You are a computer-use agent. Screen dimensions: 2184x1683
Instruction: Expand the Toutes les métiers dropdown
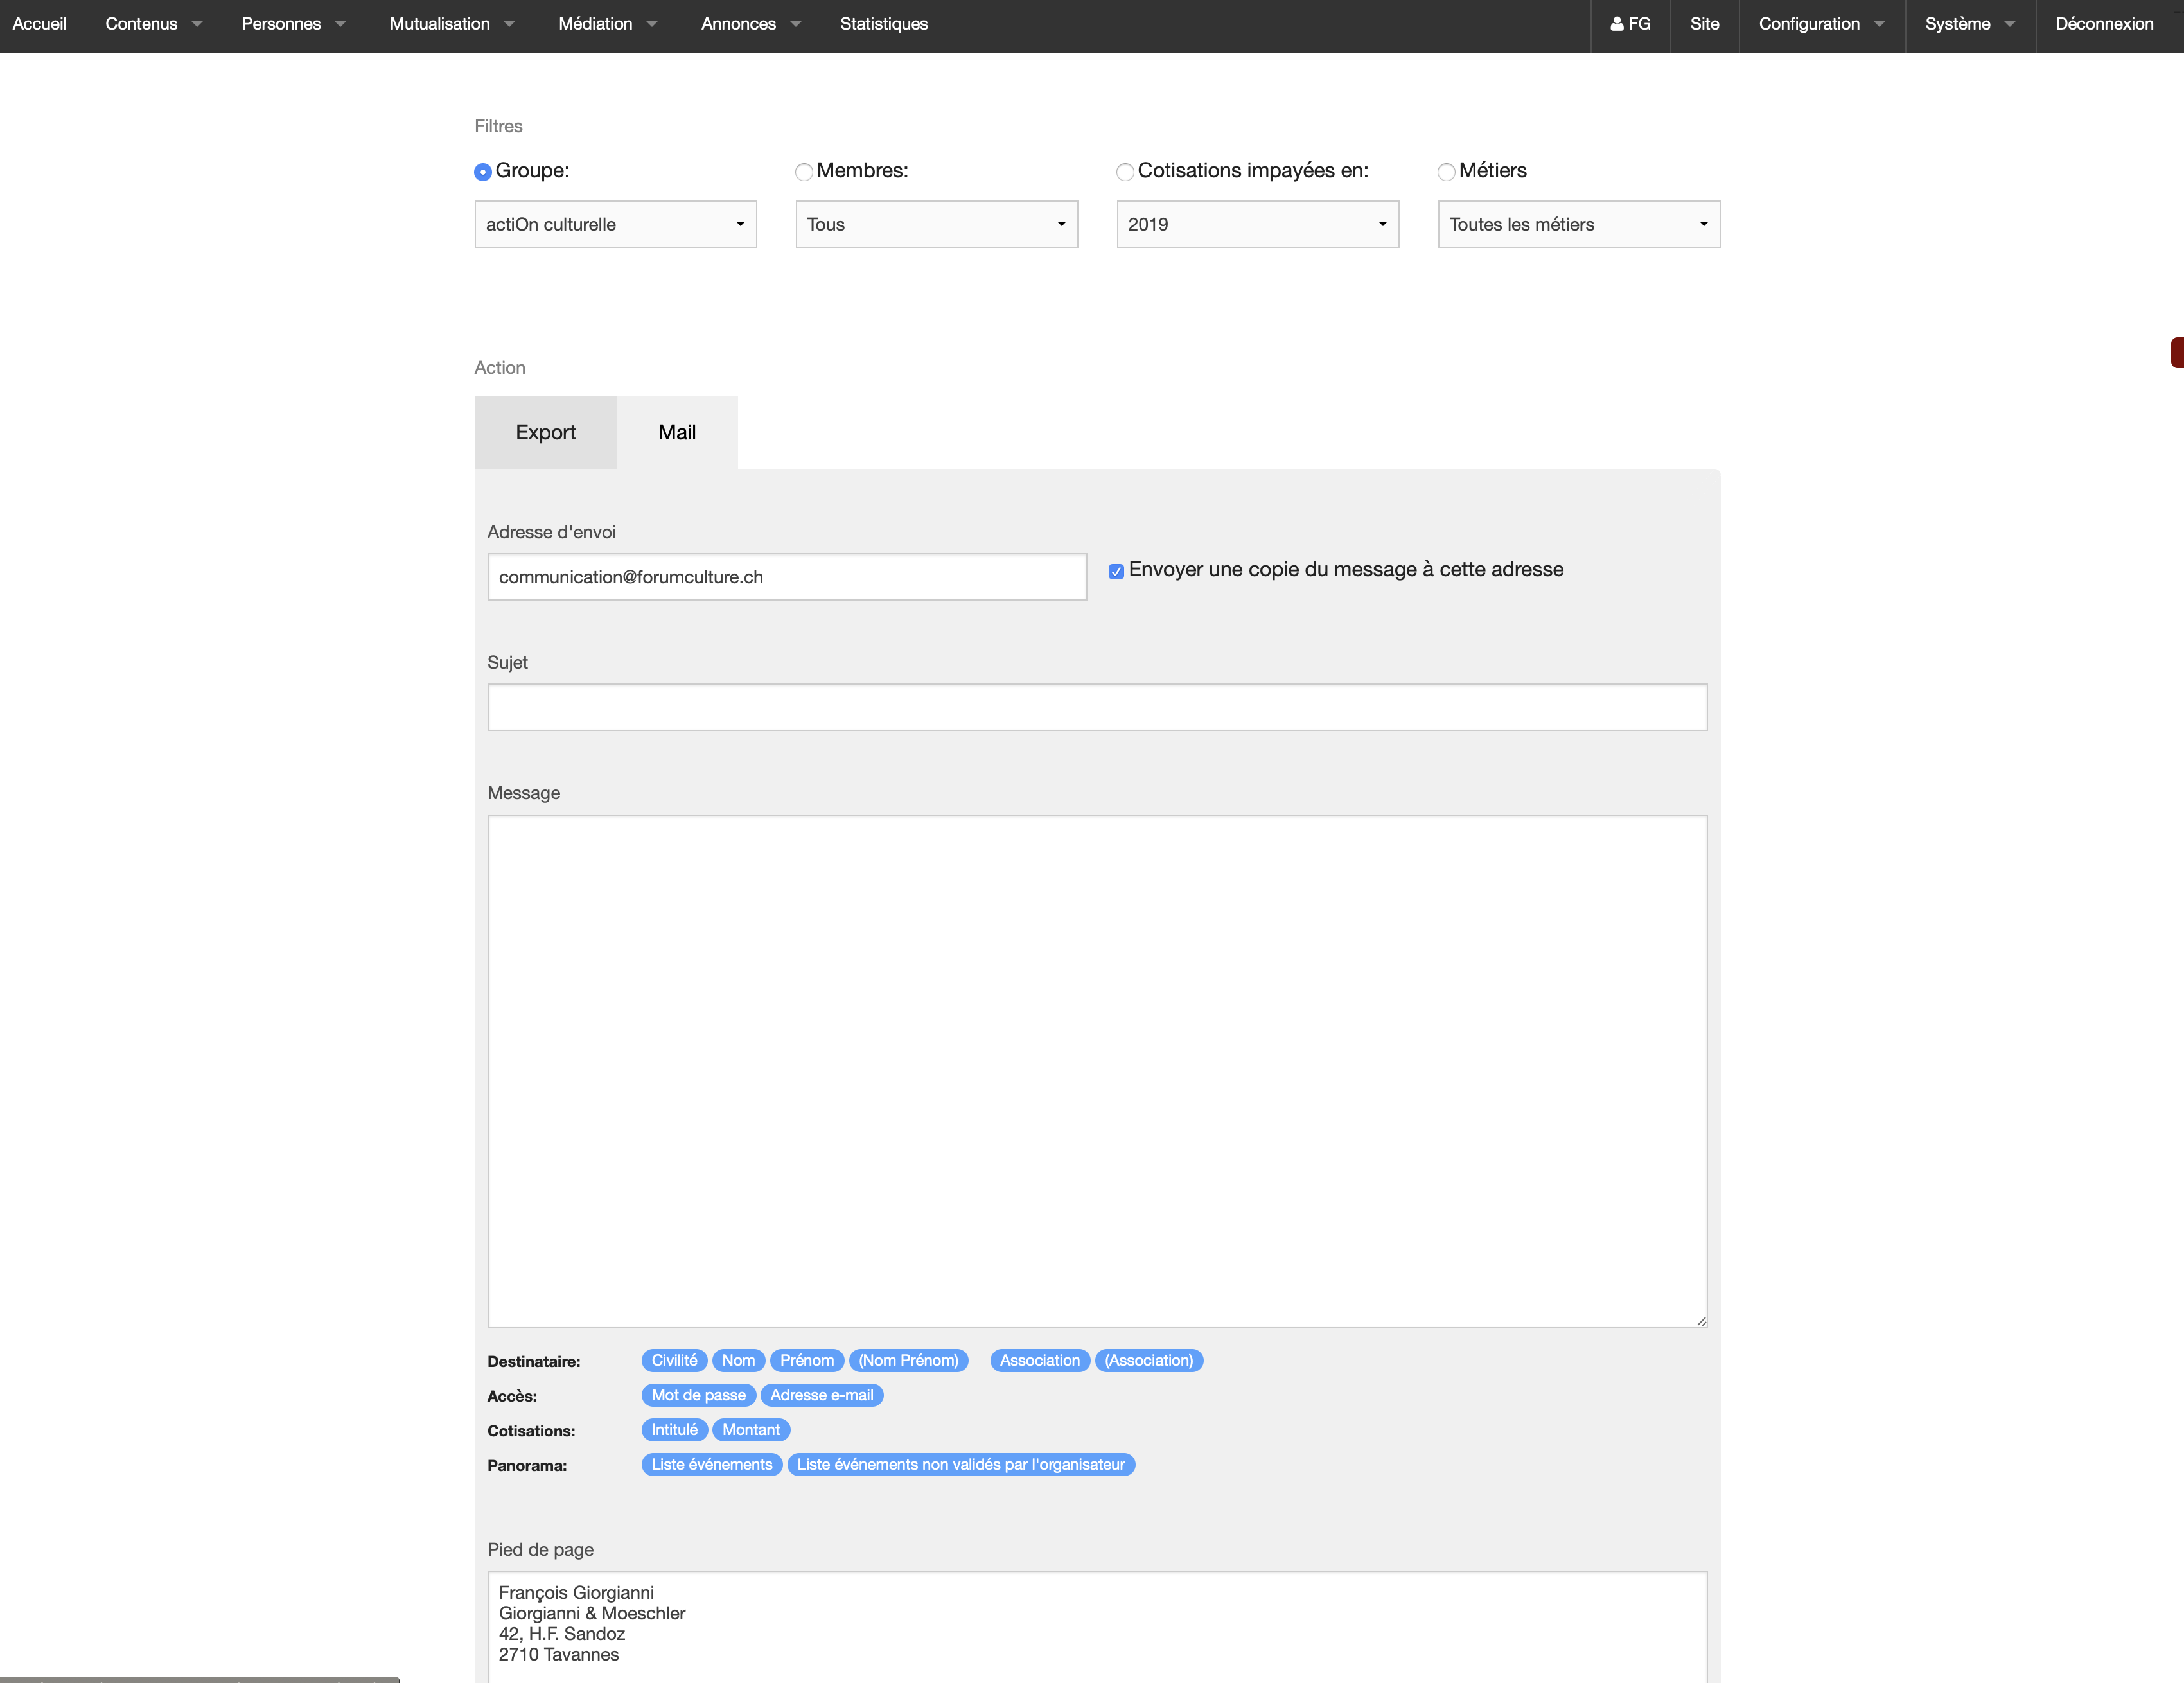pos(1578,224)
